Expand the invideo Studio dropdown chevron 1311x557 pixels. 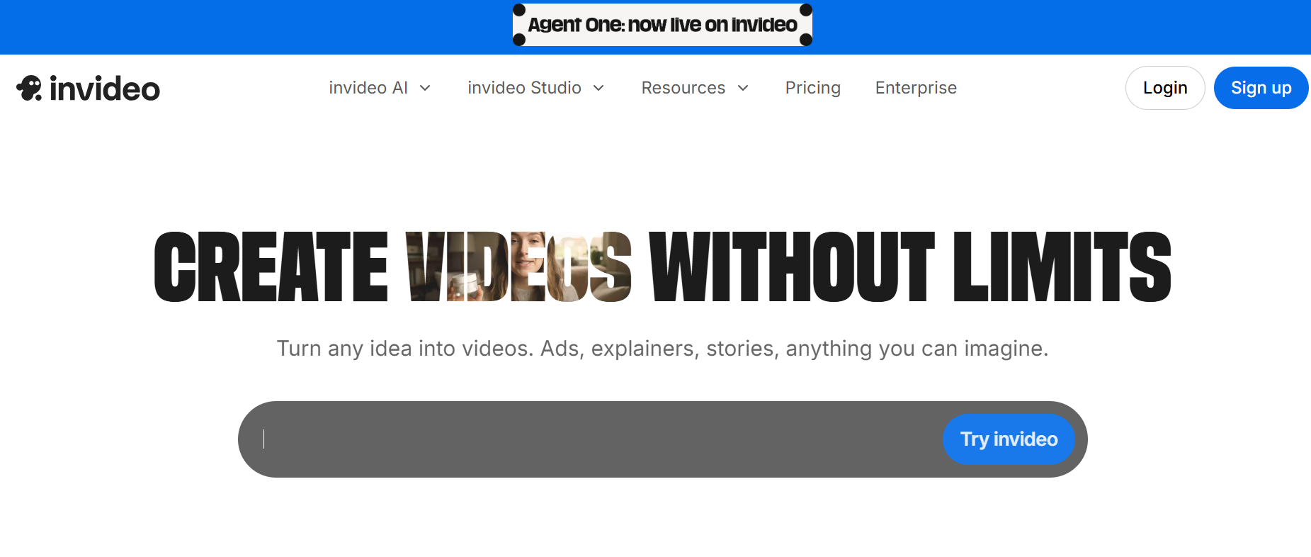tap(598, 88)
